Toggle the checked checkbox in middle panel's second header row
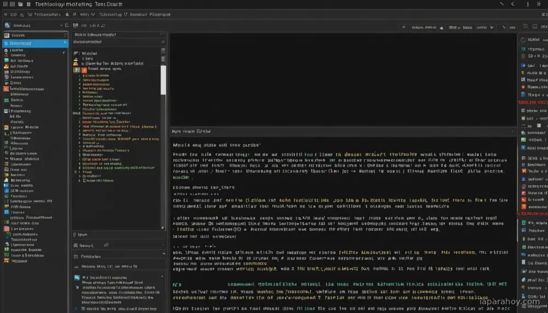This screenshot has width=548, height=313. [x=163, y=42]
